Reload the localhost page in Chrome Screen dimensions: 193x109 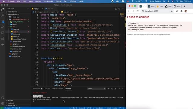click(138, 11)
